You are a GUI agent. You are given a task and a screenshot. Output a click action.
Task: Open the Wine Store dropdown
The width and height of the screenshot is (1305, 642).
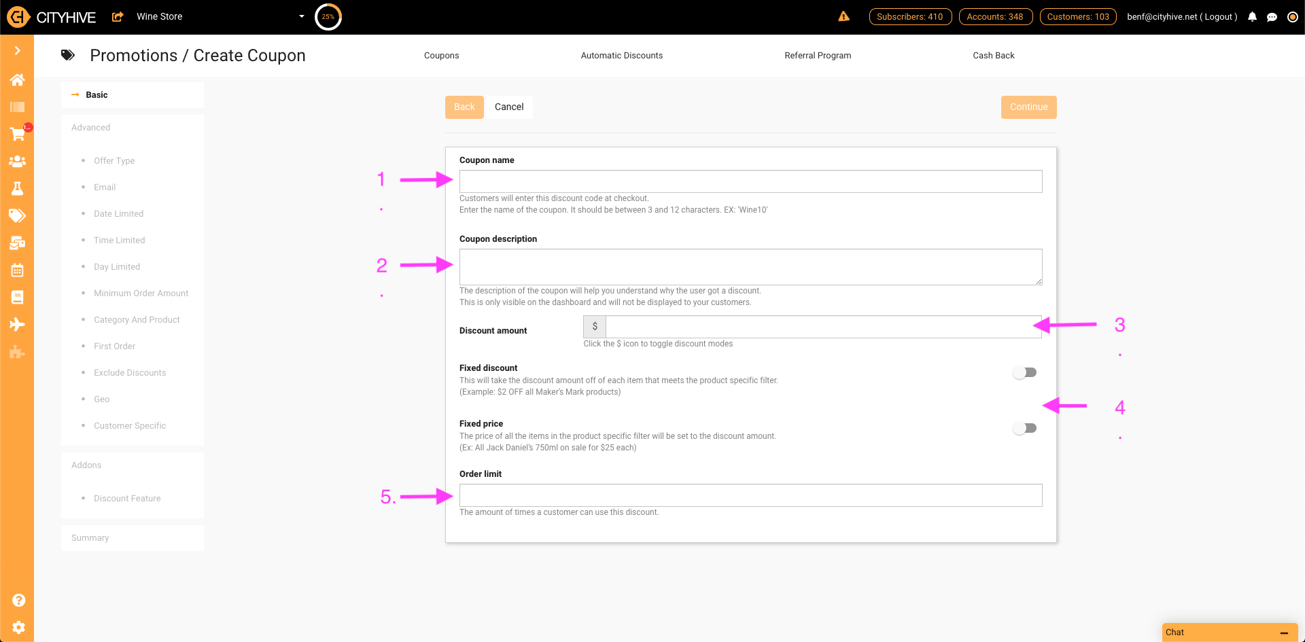220,16
